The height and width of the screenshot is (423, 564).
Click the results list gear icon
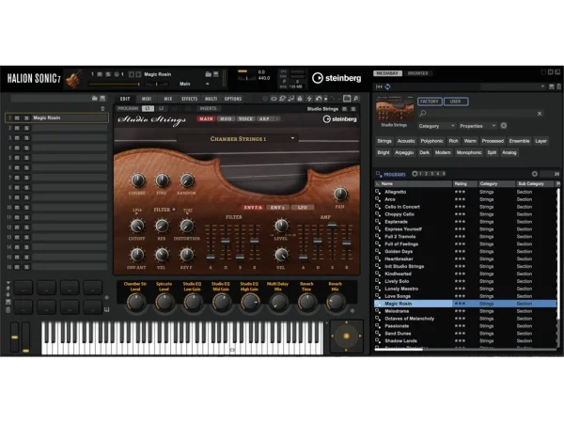pyautogui.click(x=535, y=174)
